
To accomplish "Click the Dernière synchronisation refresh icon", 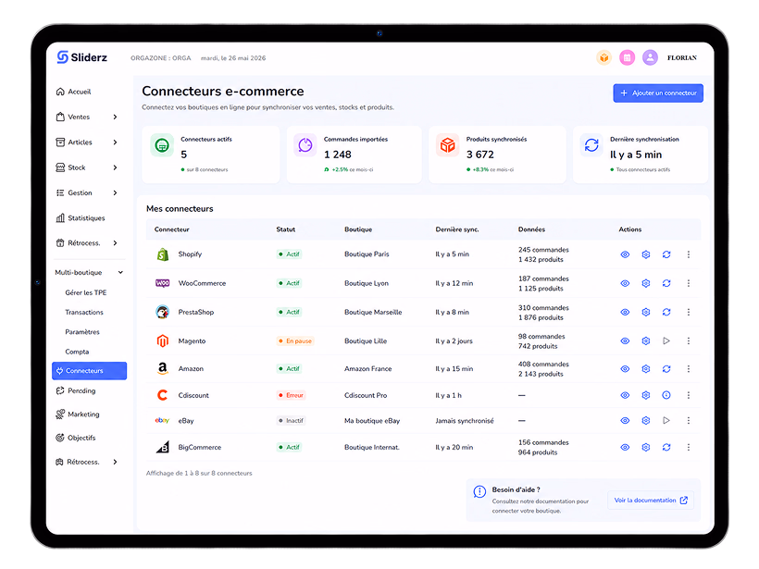I will coord(591,145).
